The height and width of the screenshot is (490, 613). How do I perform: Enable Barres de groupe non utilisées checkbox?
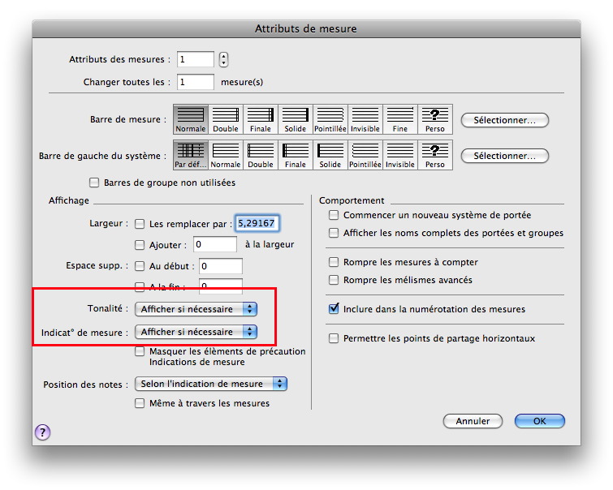click(x=94, y=183)
